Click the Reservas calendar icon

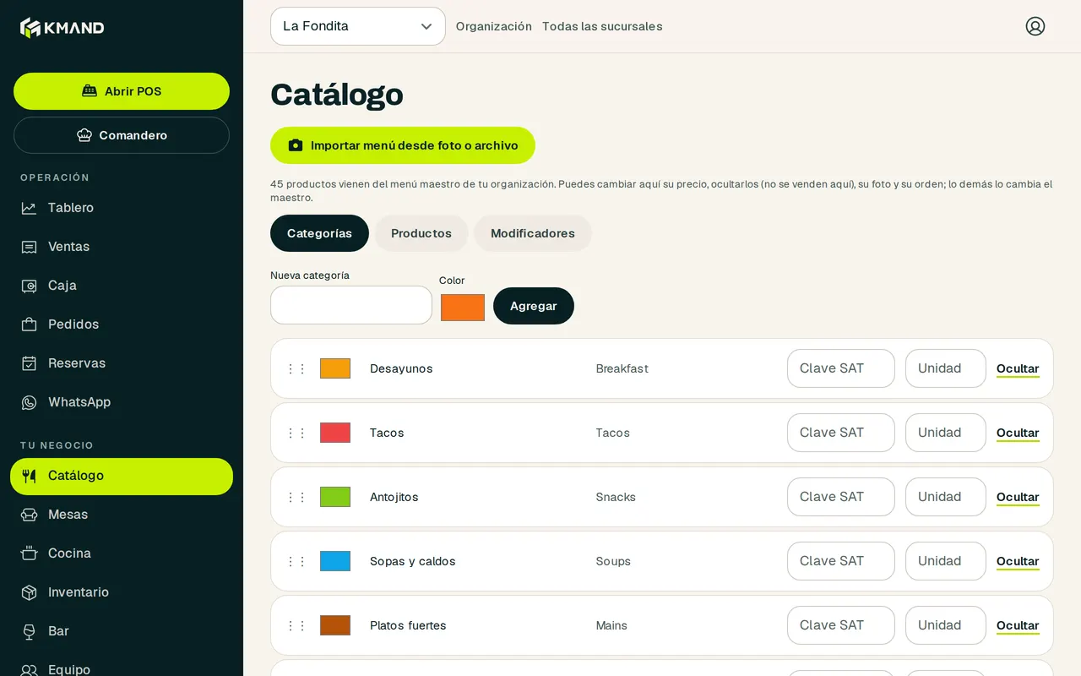29,363
